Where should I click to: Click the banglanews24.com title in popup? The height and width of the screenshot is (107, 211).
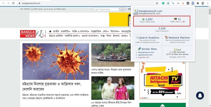click(x=151, y=11)
